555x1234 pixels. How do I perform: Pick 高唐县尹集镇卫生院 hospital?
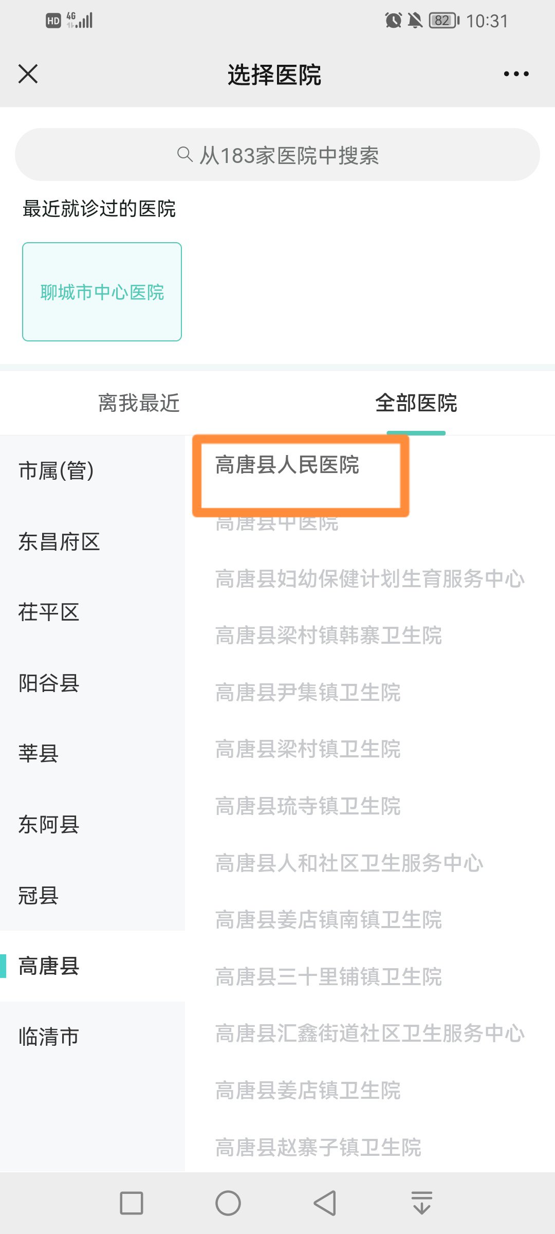tap(308, 693)
